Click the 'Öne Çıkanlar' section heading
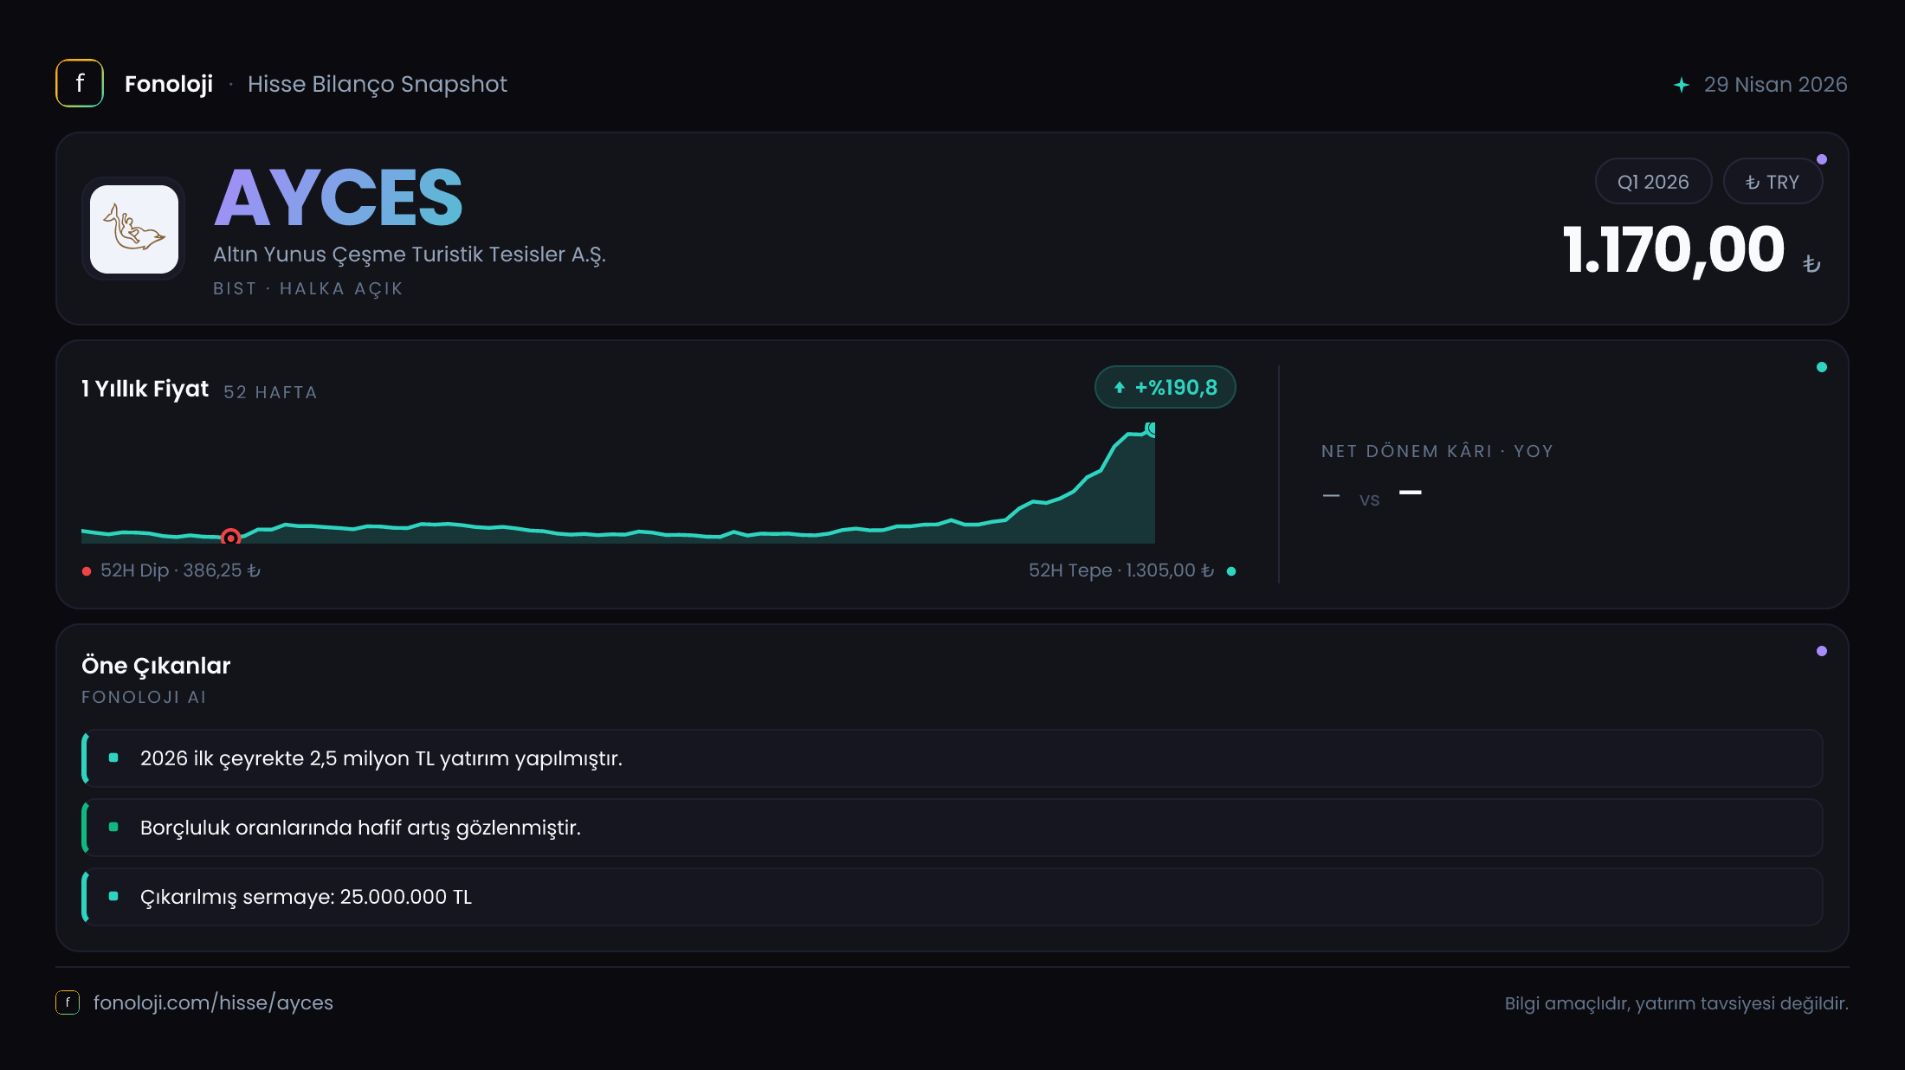The width and height of the screenshot is (1905, 1070). click(x=156, y=666)
